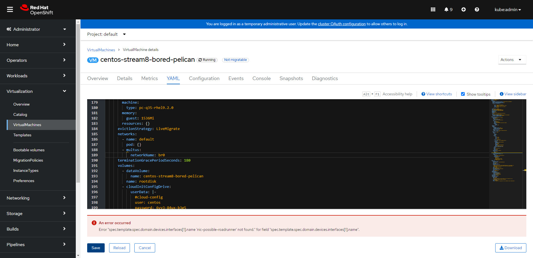Image resolution: width=533 pixels, height=258 pixels.
Task: Click the Accessibility help link
Action: [x=397, y=94]
